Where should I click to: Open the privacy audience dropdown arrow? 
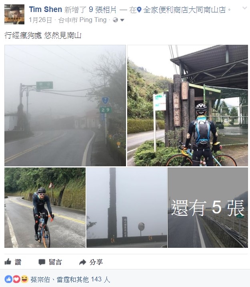(x=122, y=20)
